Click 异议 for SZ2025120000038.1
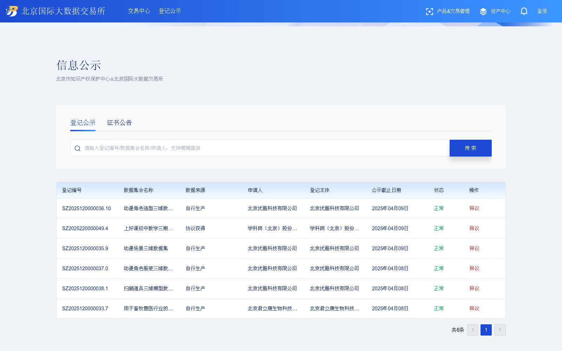562x351 pixels. point(474,289)
